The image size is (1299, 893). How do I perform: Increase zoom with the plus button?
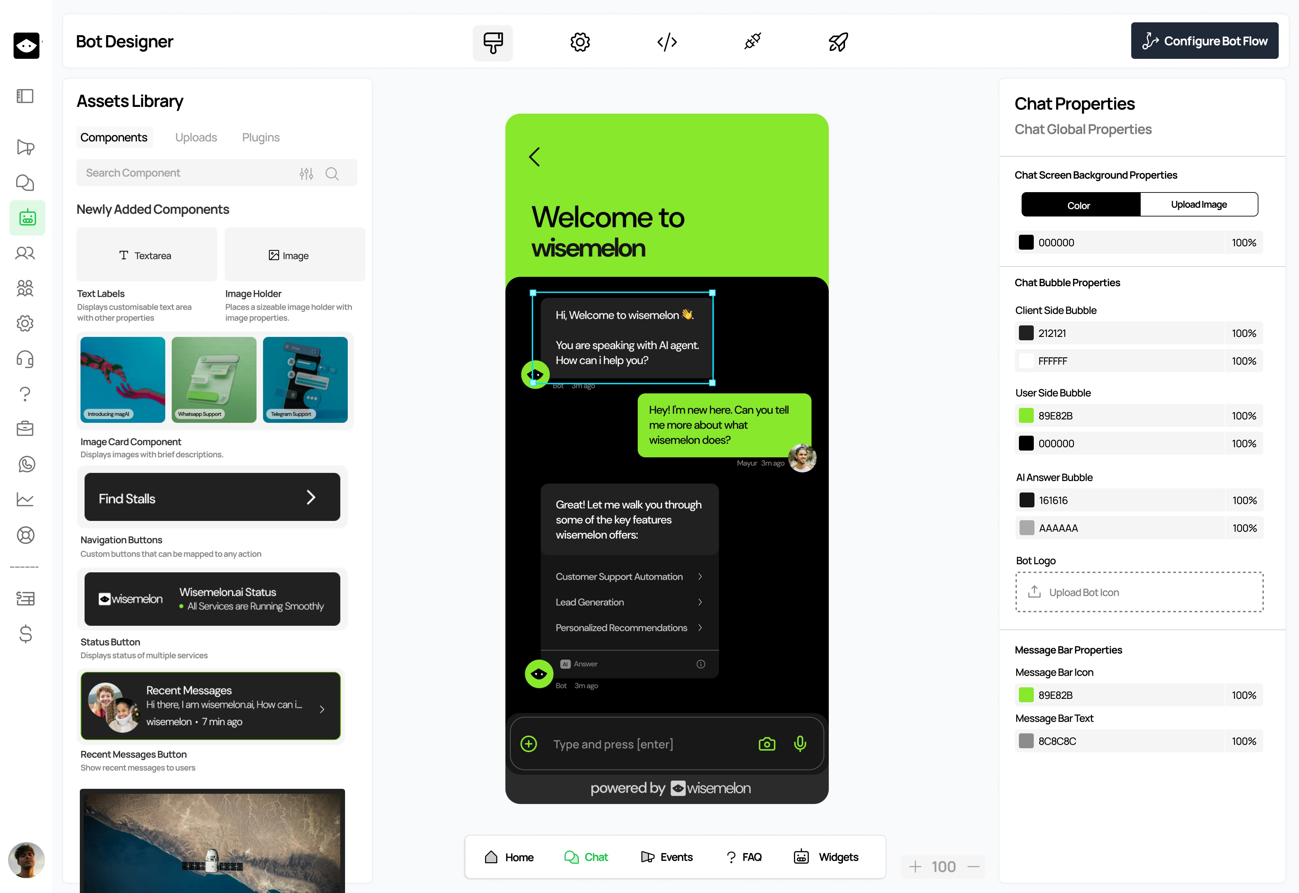915,867
